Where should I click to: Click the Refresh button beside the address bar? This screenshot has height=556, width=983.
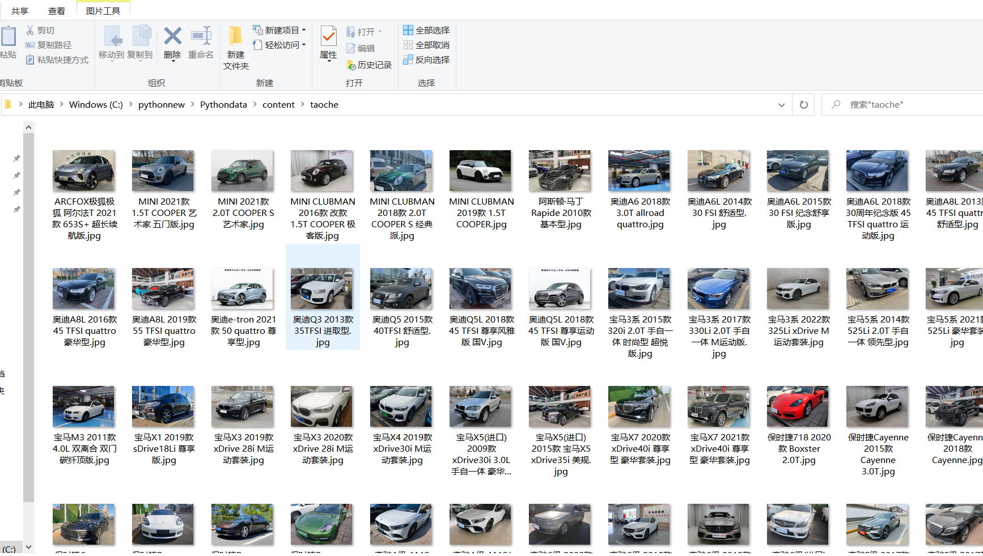[x=803, y=104]
